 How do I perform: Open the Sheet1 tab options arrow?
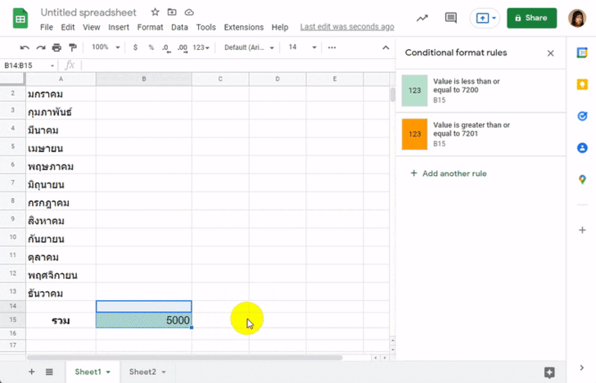pyautogui.click(x=108, y=372)
